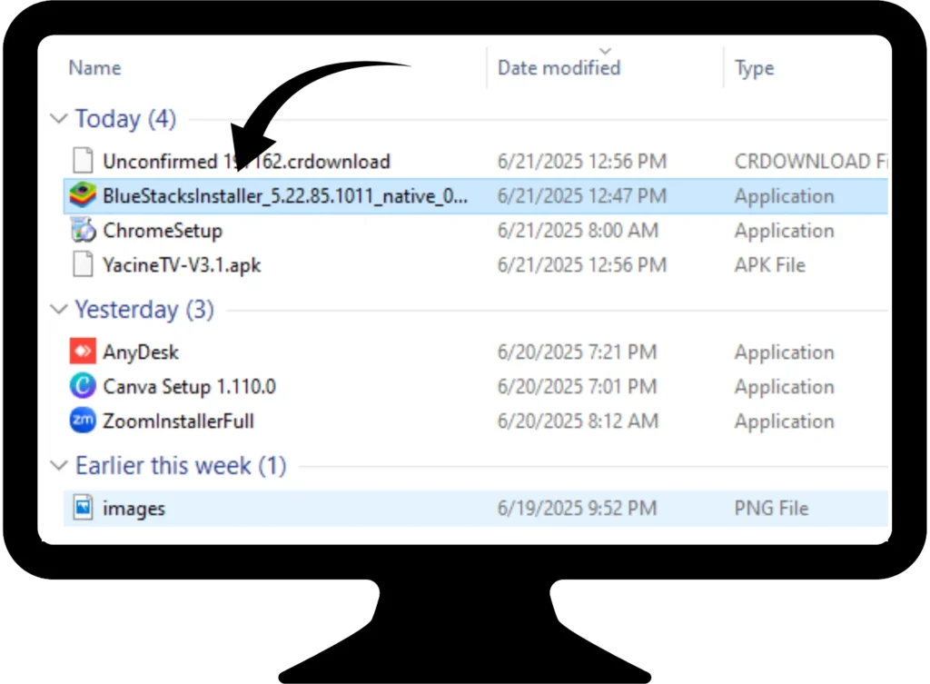Image resolution: width=930 pixels, height=684 pixels.
Task: Select the YacineTV-V3.1.apk file name
Action: 182,265
